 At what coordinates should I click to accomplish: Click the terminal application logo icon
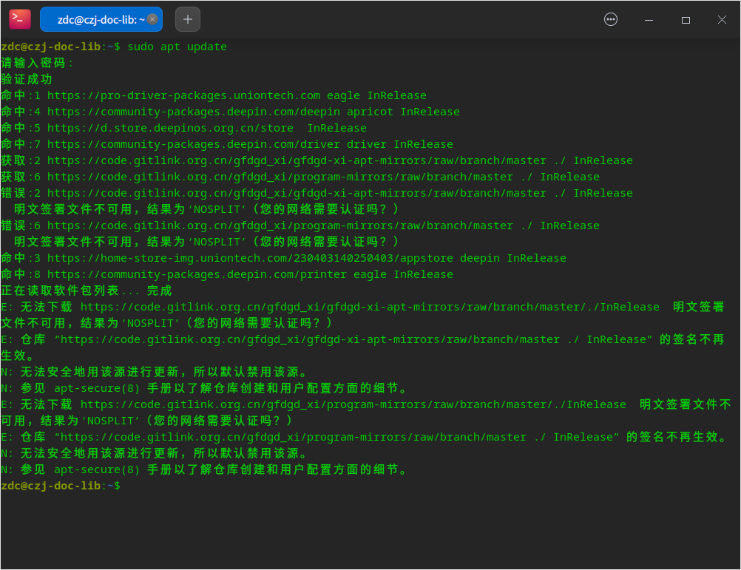click(18, 18)
